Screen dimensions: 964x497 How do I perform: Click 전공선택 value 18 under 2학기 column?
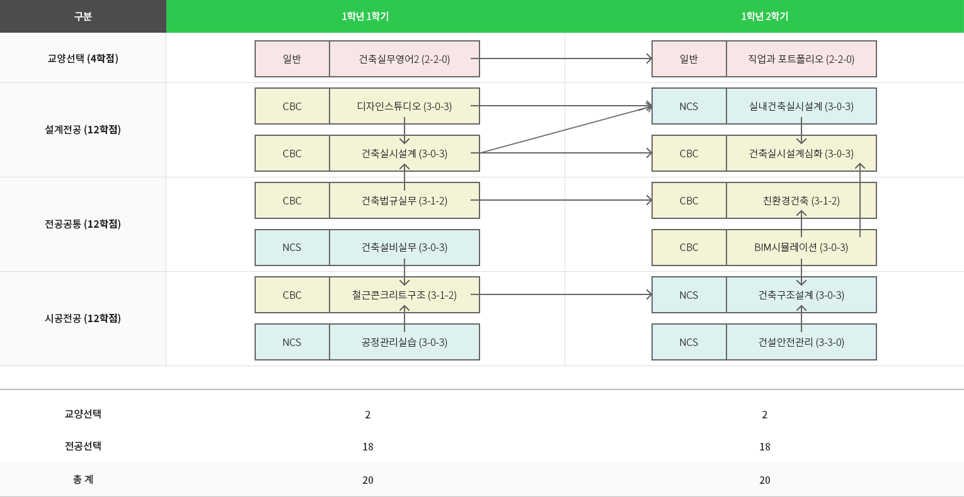click(x=765, y=447)
